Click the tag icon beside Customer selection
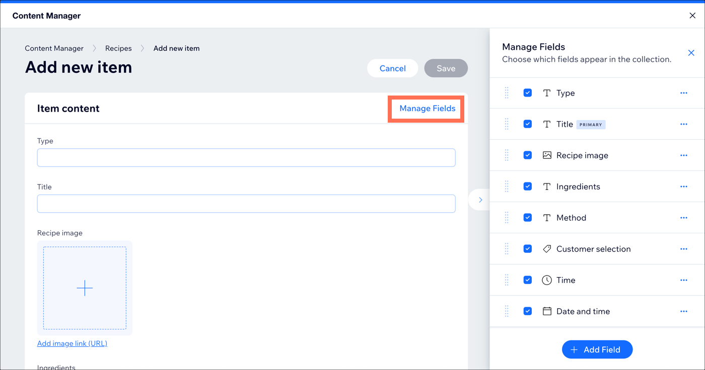705x370 pixels. click(x=547, y=249)
